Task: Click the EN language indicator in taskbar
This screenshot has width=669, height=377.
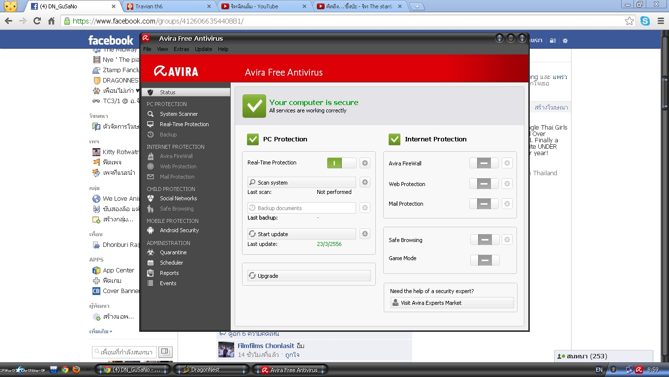Action: pos(599,370)
